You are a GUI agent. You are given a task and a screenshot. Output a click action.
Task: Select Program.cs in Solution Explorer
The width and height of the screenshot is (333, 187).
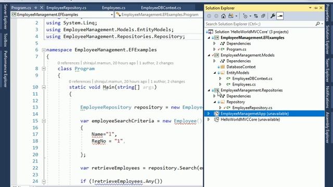[236, 49]
